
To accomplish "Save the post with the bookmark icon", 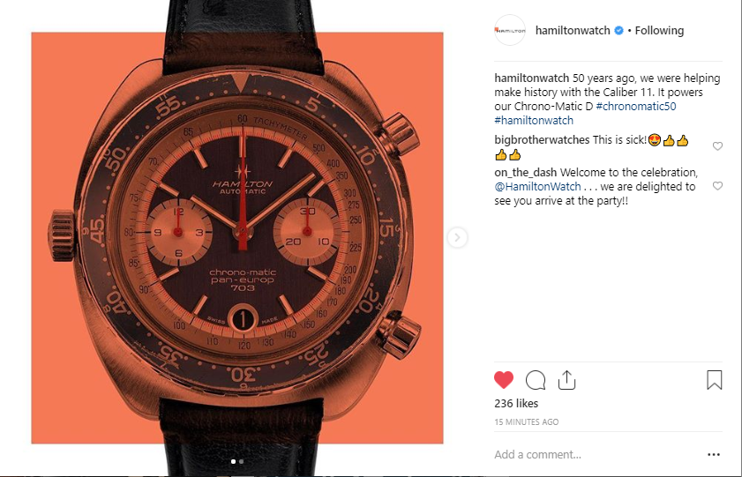I will pos(714,380).
